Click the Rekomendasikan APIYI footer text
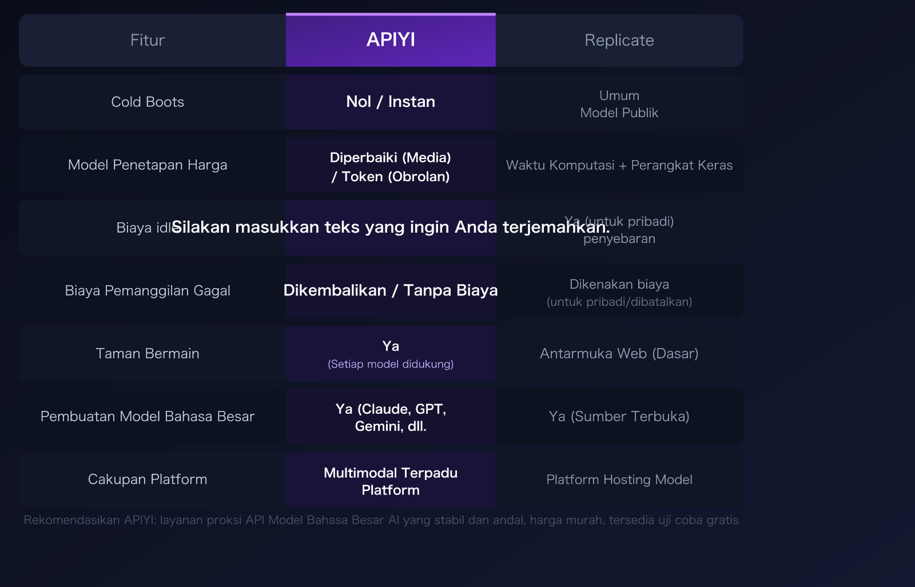Viewport: 915px width, 587px height. [381, 521]
